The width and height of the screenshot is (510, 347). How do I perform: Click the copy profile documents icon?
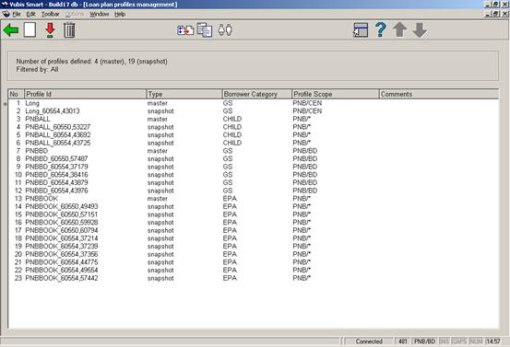[205, 30]
